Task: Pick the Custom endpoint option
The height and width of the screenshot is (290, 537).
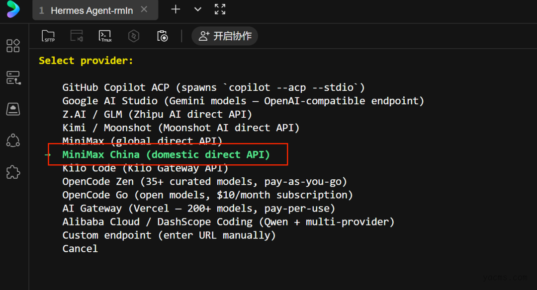Action: (169, 235)
